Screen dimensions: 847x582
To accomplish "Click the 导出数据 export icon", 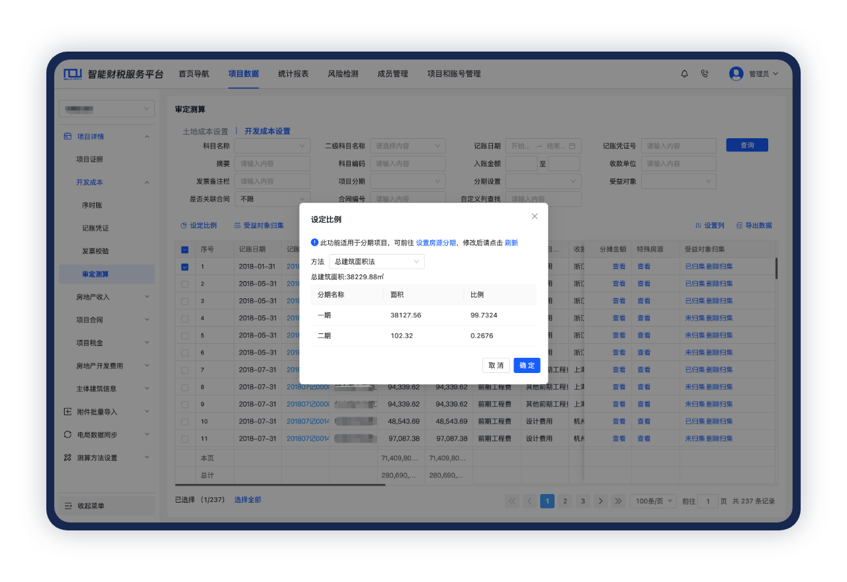I will (739, 226).
